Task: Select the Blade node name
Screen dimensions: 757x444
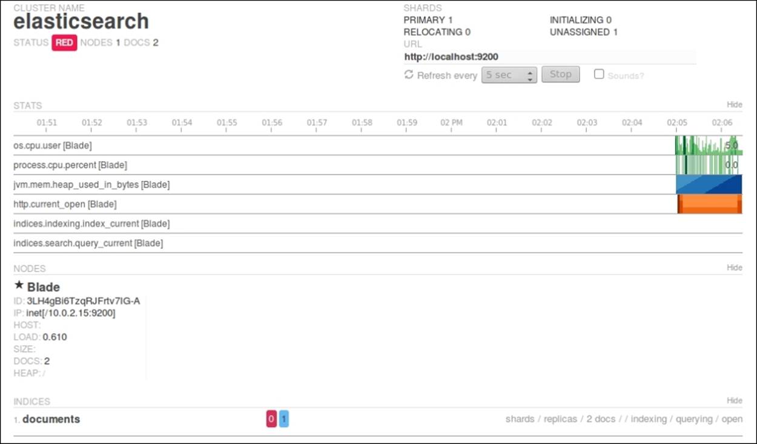Action: point(44,287)
